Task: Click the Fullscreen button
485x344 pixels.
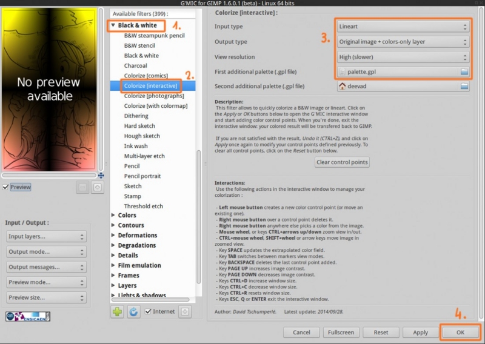Action: click(x=341, y=332)
